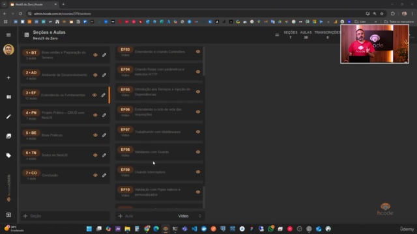Open Todos os marcadores bookmarks folder

pyautogui.click(x=399, y=21)
